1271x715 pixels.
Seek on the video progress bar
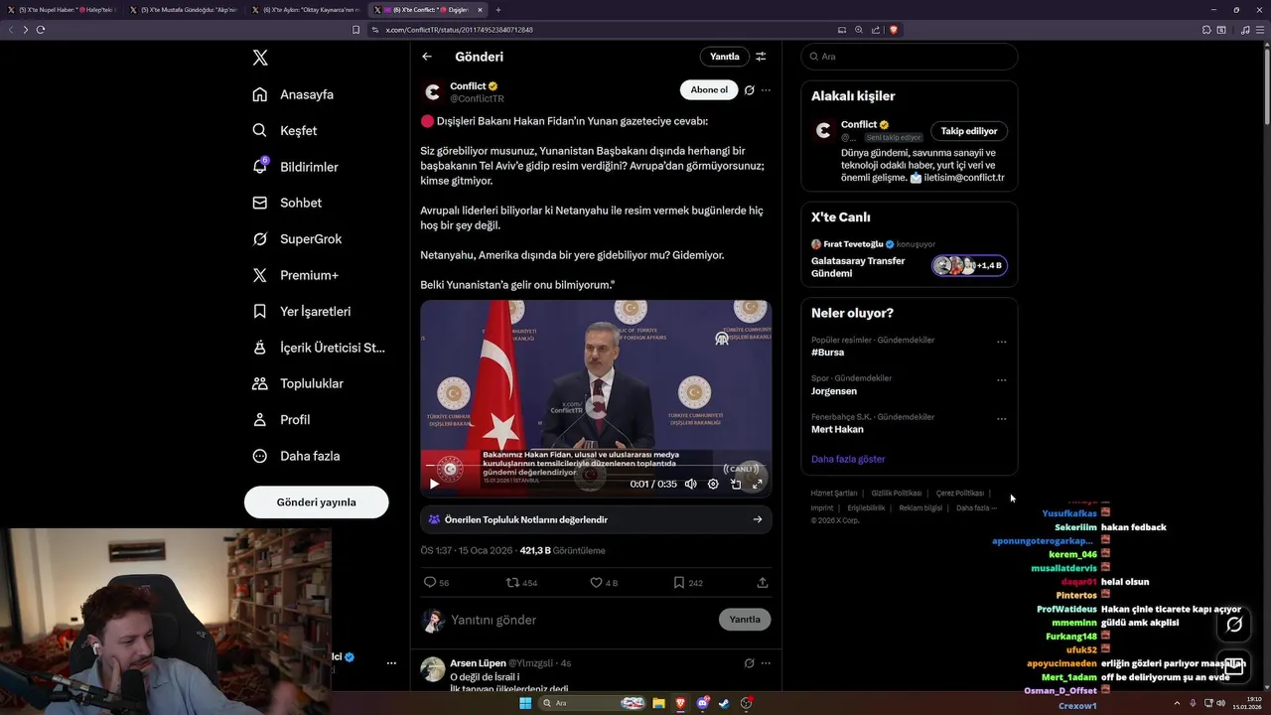click(x=596, y=465)
